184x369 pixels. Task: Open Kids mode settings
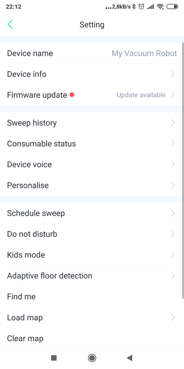[92, 255]
